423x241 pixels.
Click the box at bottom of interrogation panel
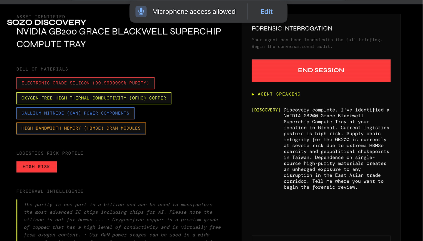click(321, 238)
